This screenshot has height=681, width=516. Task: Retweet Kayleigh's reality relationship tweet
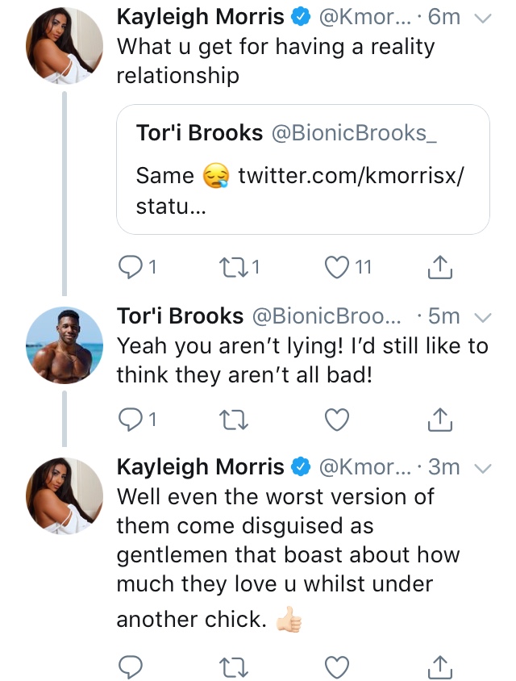(x=233, y=266)
